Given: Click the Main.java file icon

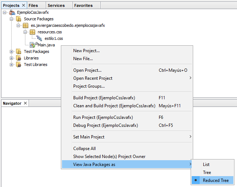Looking at the screenshot, I should (33, 45).
